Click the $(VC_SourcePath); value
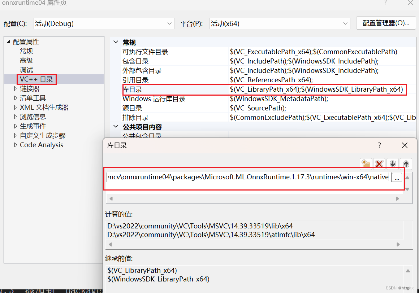Viewport: 419px width, 293px height. (x=258, y=108)
